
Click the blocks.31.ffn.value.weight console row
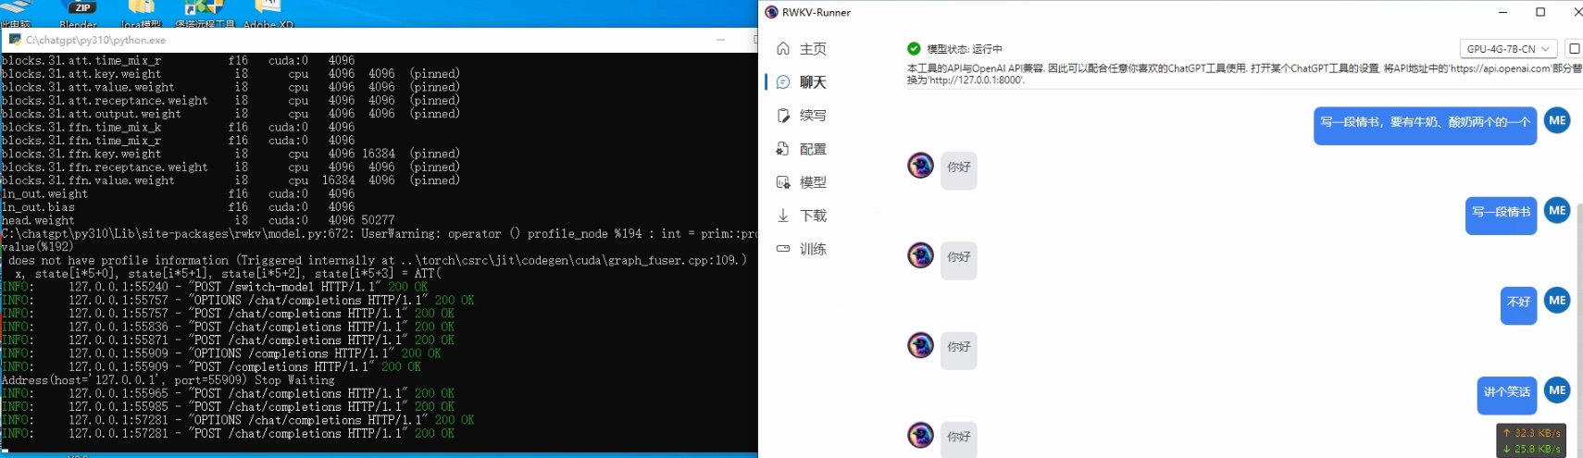point(231,180)
